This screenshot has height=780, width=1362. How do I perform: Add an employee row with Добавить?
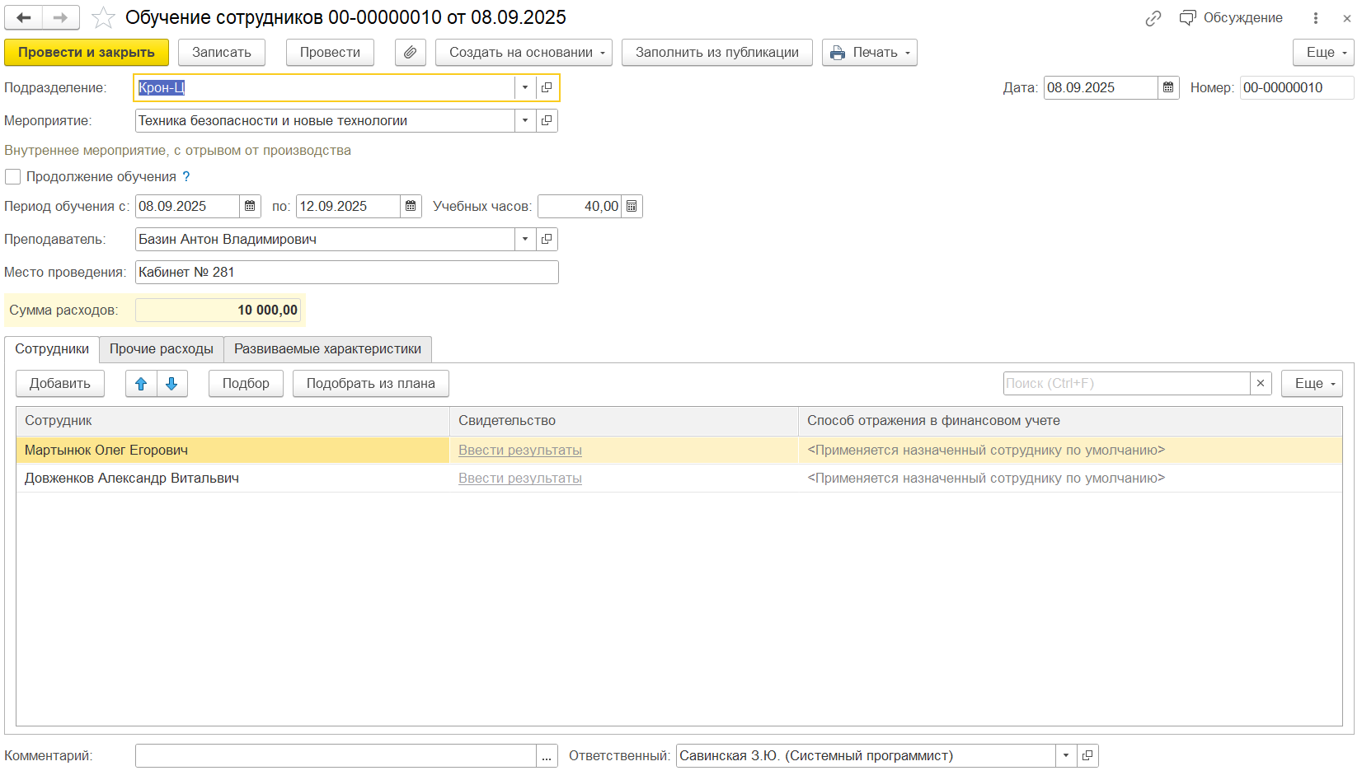click(x=60, y=384)
